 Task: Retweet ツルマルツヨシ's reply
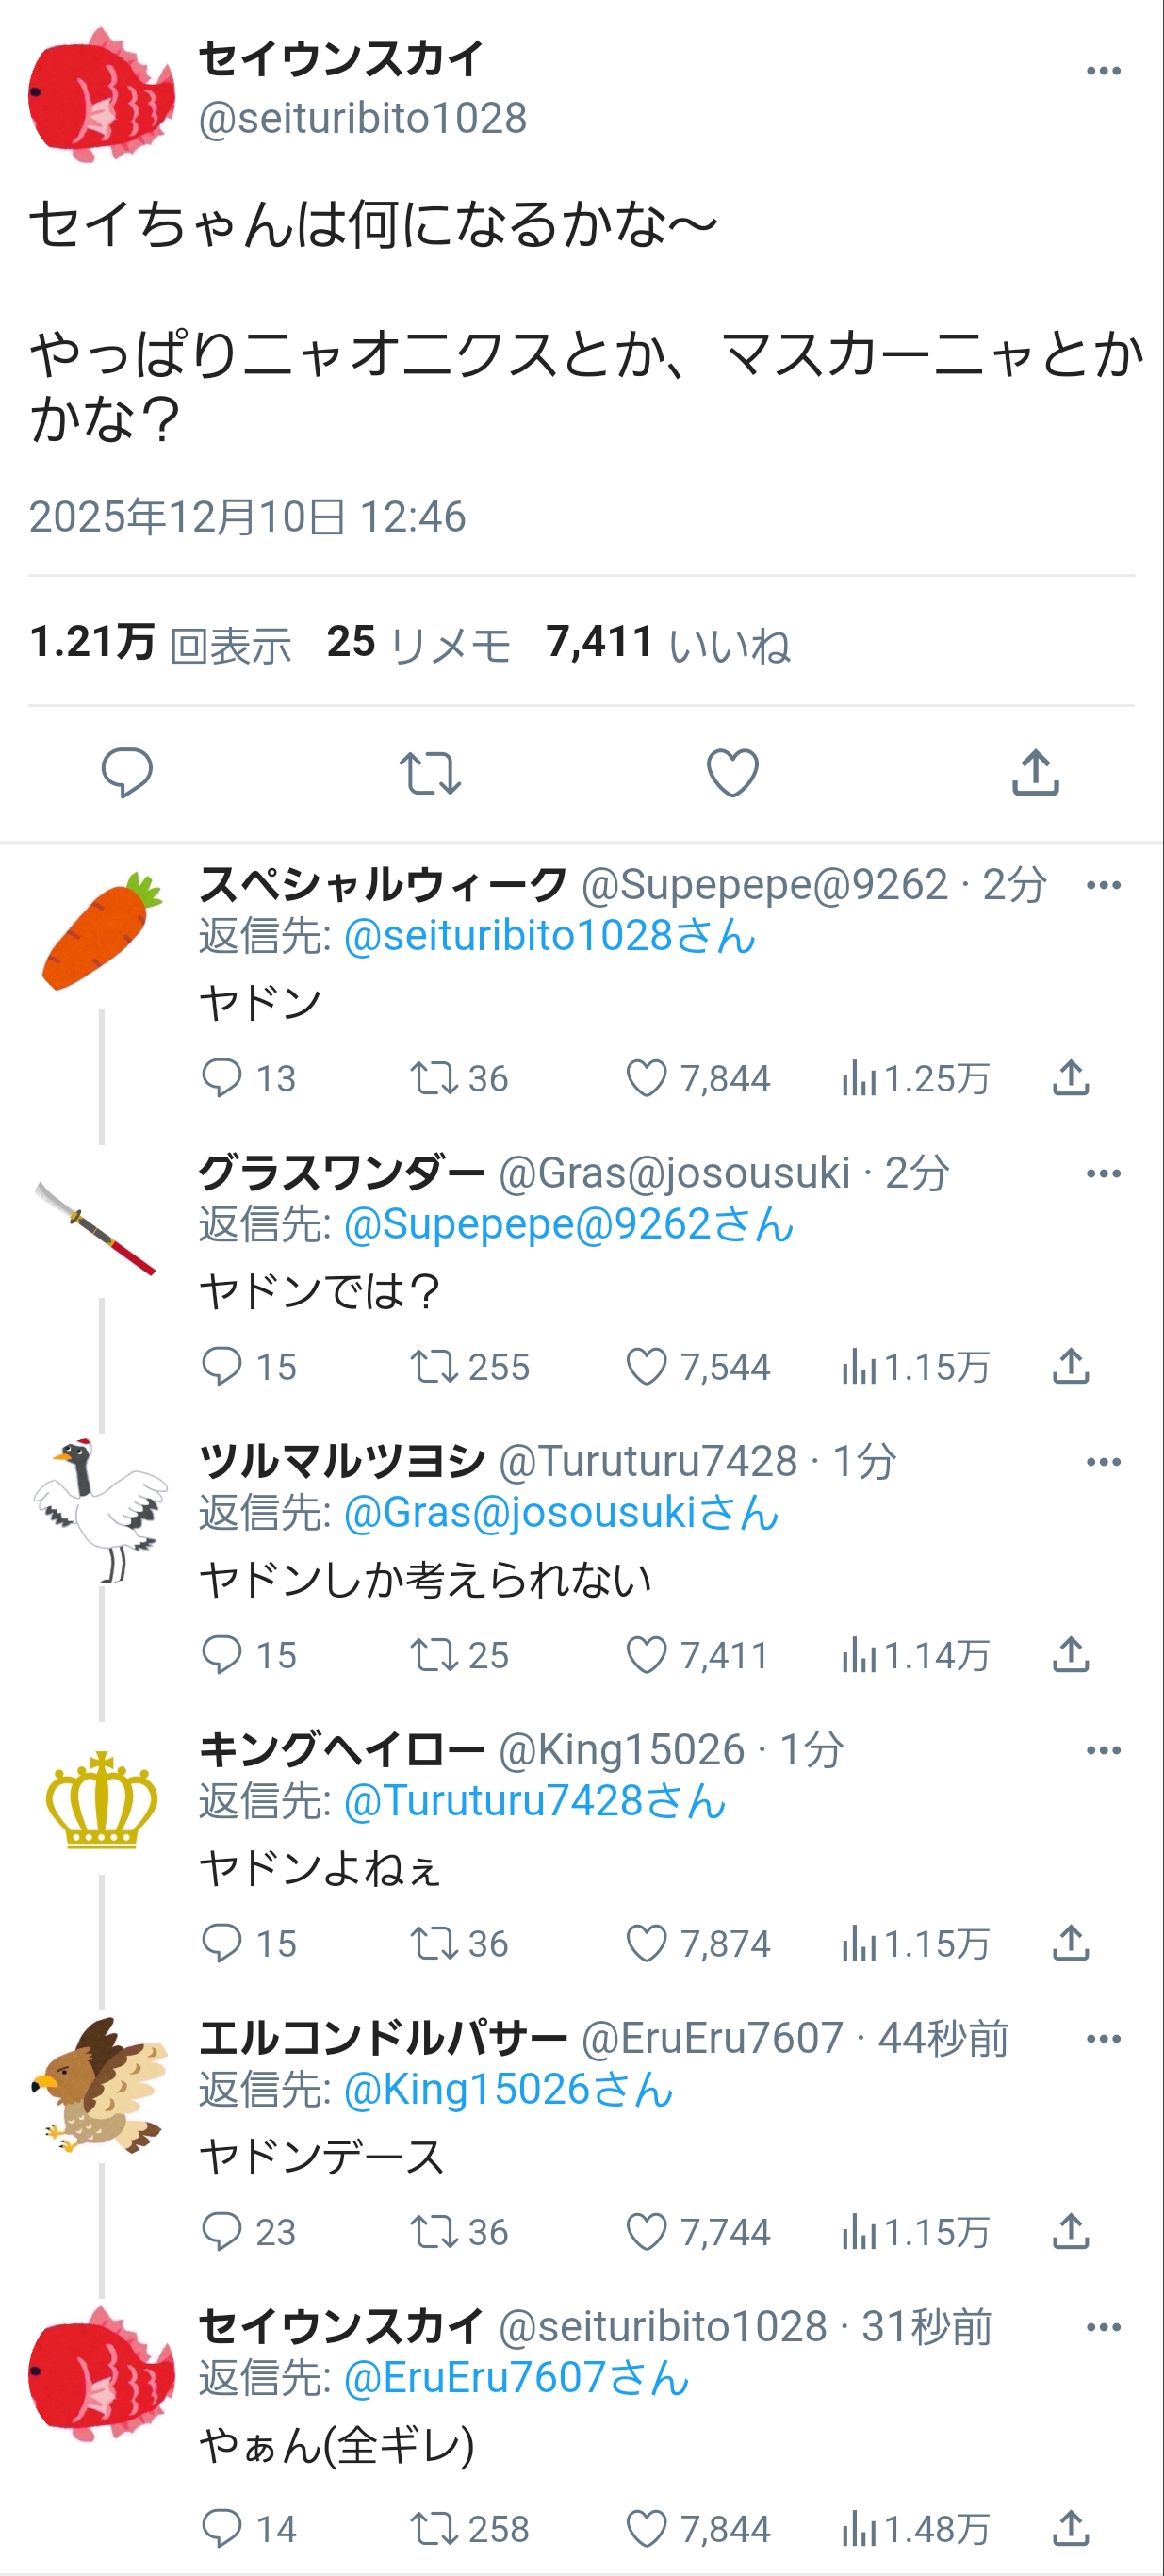(x=432, y=1655)
